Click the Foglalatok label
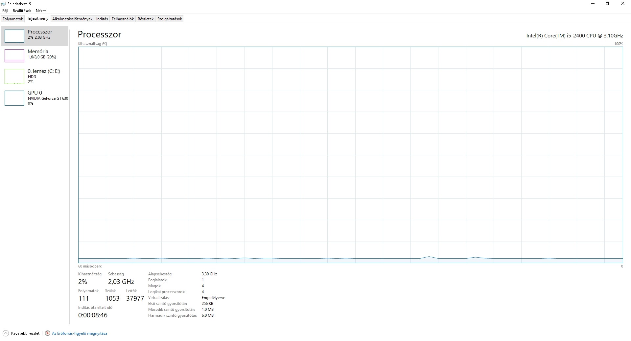This screenshot has width=631, height=341. (157, 280)
